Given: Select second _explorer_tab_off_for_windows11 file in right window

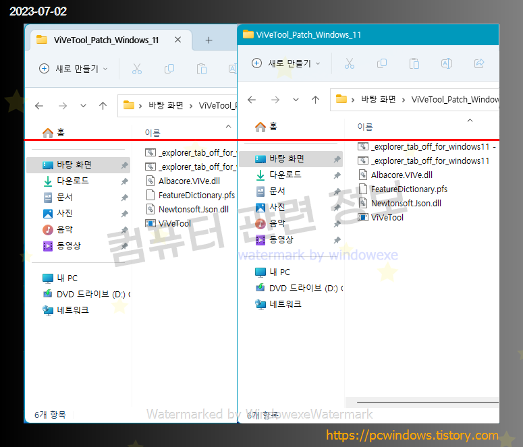Looking at the screenshot, I should click(424, 160).
